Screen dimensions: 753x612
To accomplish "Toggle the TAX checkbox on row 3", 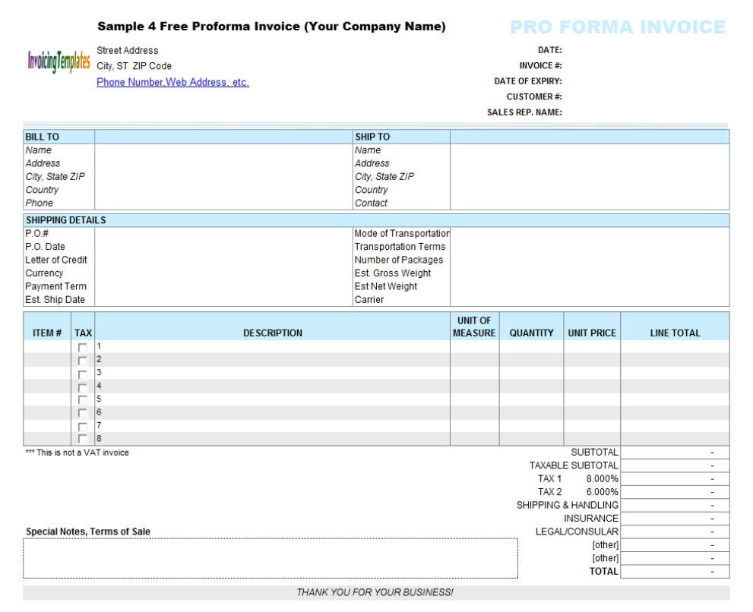I will click(x=83, y=374).
